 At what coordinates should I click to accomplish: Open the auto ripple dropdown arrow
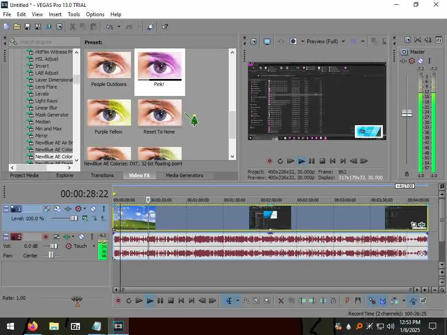point(403,301)
